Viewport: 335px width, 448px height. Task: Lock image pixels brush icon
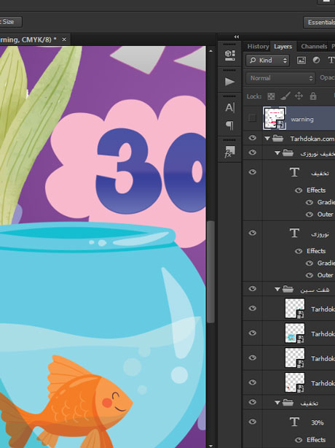[x=285, y=96]
